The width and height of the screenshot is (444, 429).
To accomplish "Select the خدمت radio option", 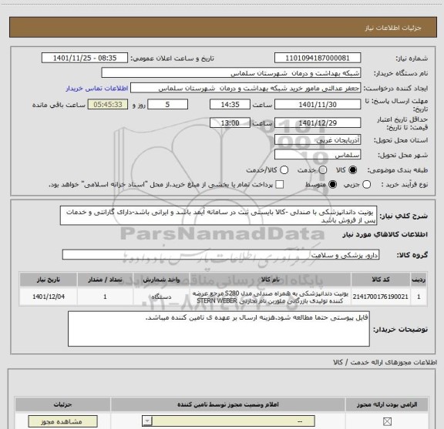I will [322, 169].
